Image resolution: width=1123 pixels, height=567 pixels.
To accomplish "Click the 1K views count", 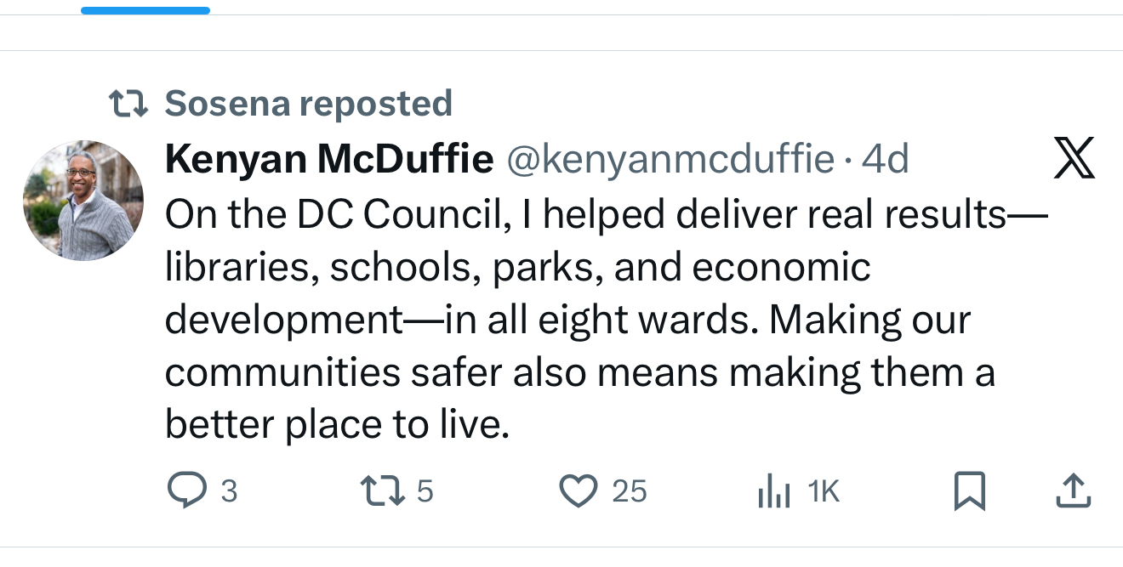I will click(x=823, y=491).
